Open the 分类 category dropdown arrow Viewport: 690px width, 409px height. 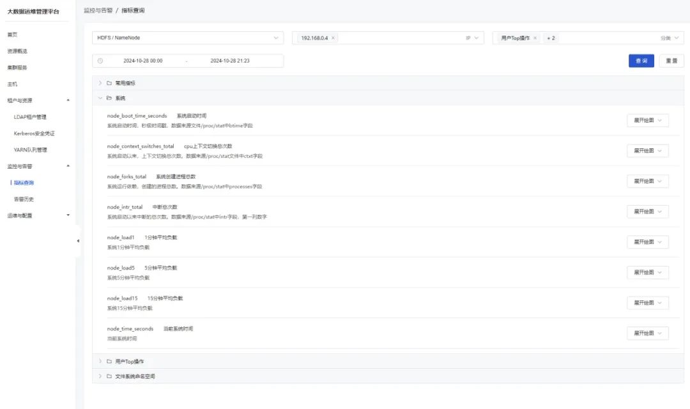[677, 38]
